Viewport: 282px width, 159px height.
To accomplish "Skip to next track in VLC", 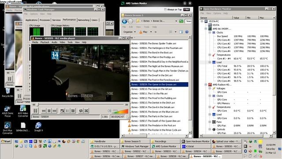I will pyautogui.click(x=55, y=111).
